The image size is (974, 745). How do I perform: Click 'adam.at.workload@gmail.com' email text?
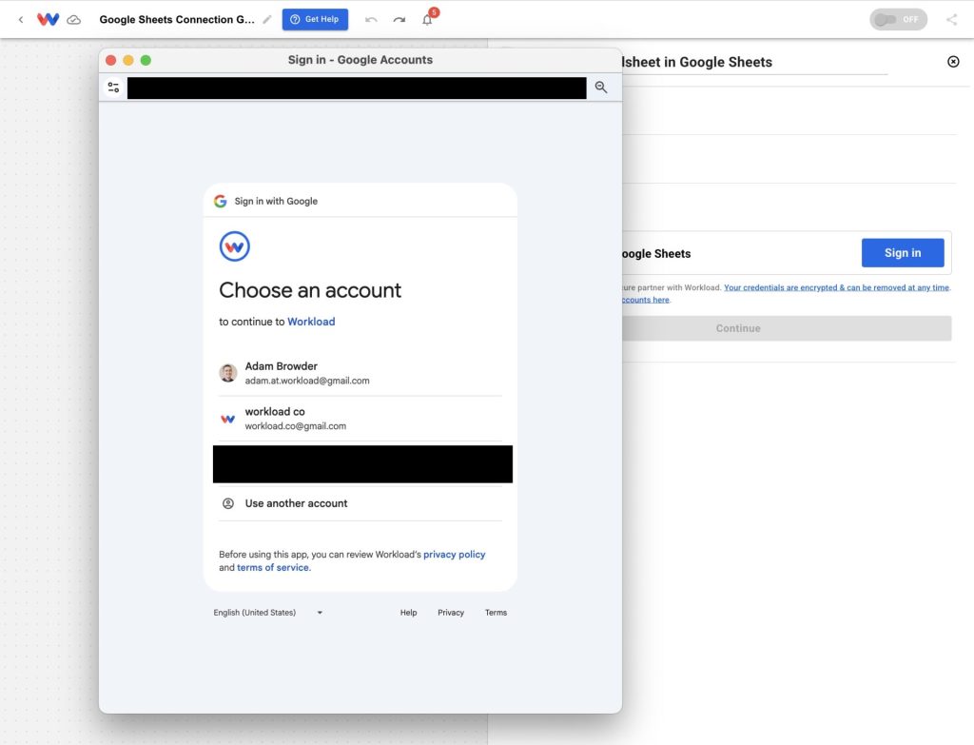pyautogui.click(x=307, y=381)
